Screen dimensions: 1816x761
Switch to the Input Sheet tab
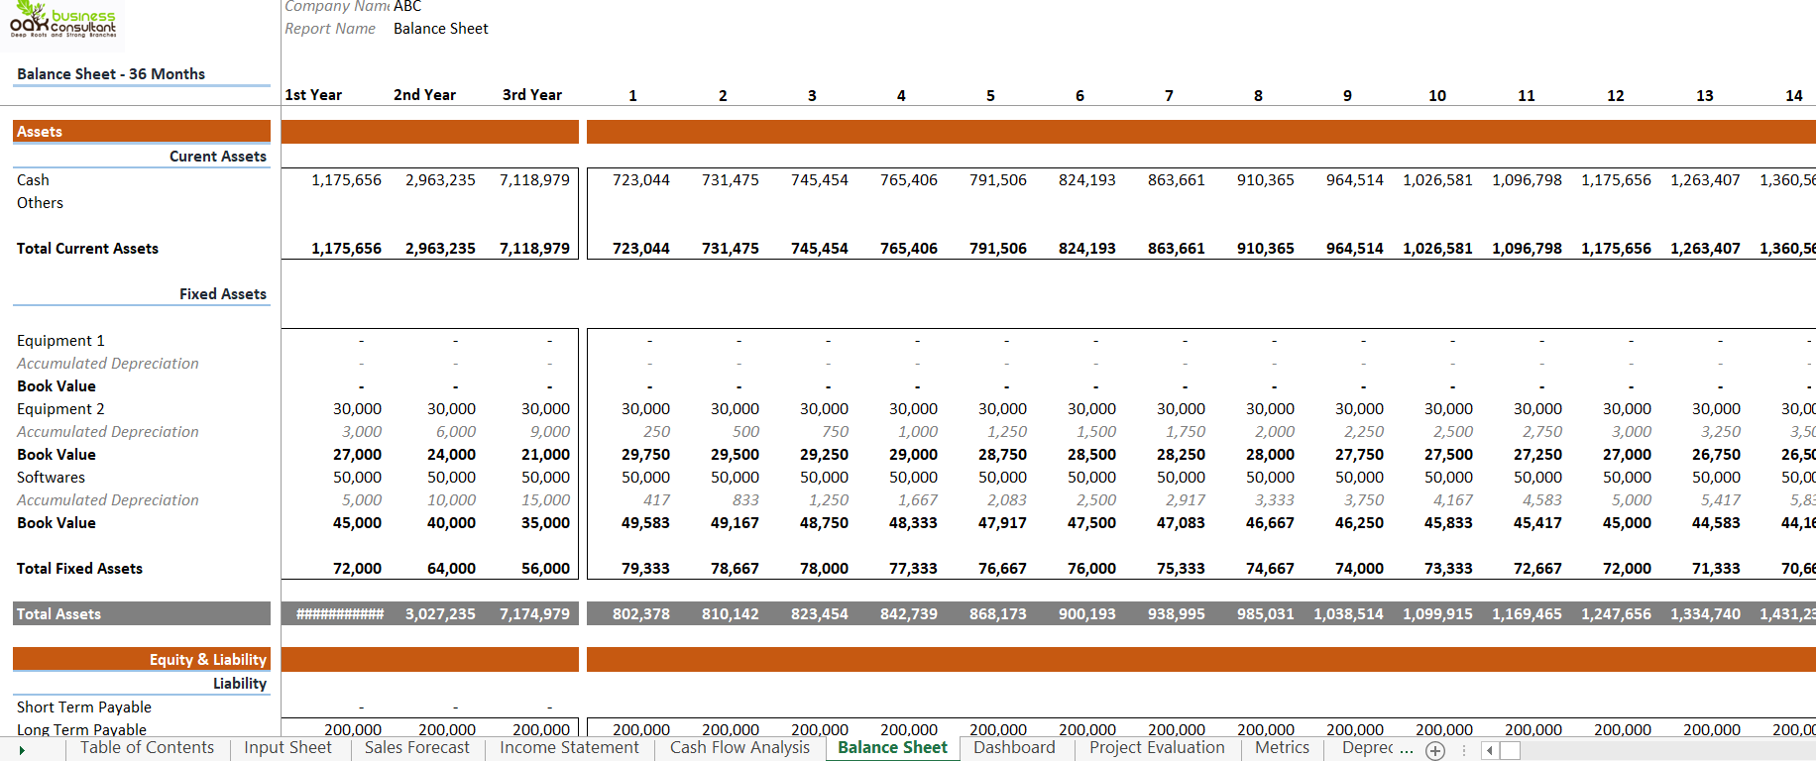288,748
